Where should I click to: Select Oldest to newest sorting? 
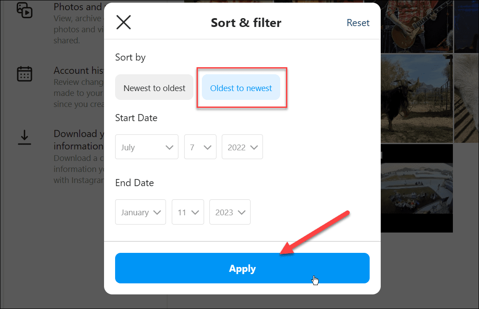[241, 88]
